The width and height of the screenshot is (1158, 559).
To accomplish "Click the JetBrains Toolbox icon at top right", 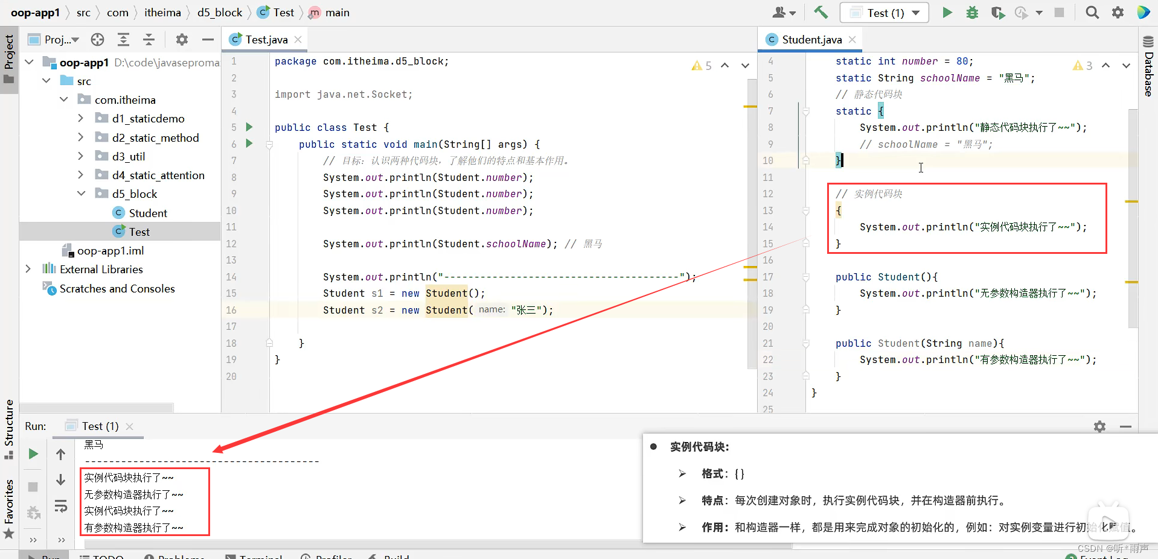I will pyautogui.click(x=1144, y=12).
